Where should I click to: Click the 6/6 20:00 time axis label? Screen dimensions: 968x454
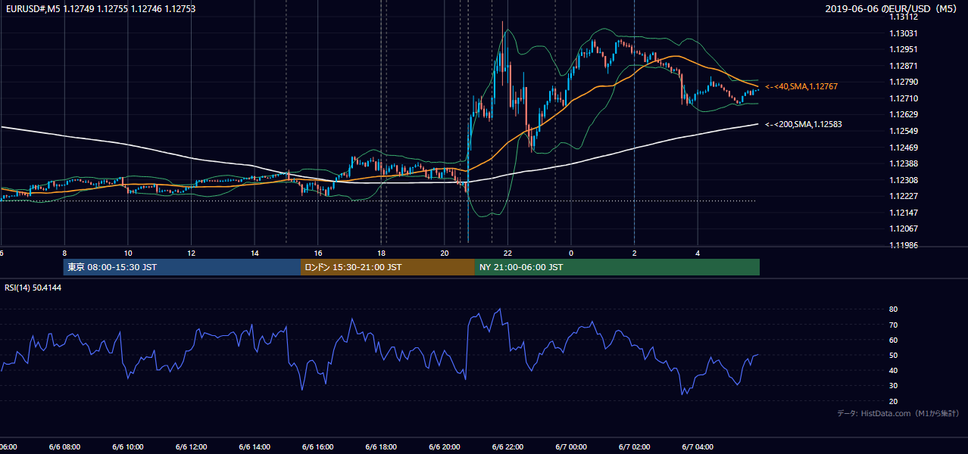point(445,447)
